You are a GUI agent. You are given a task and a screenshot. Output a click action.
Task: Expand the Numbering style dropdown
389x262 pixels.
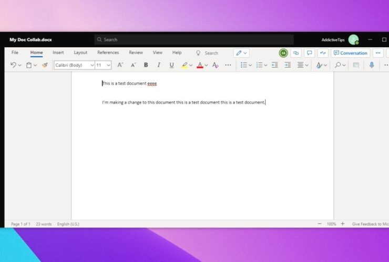[265, 65]
